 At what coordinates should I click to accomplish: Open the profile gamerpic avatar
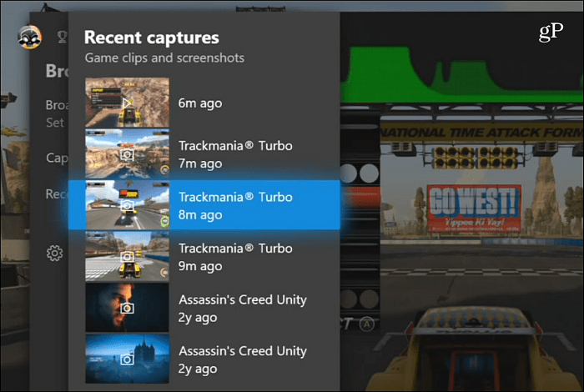click(30, 37)
